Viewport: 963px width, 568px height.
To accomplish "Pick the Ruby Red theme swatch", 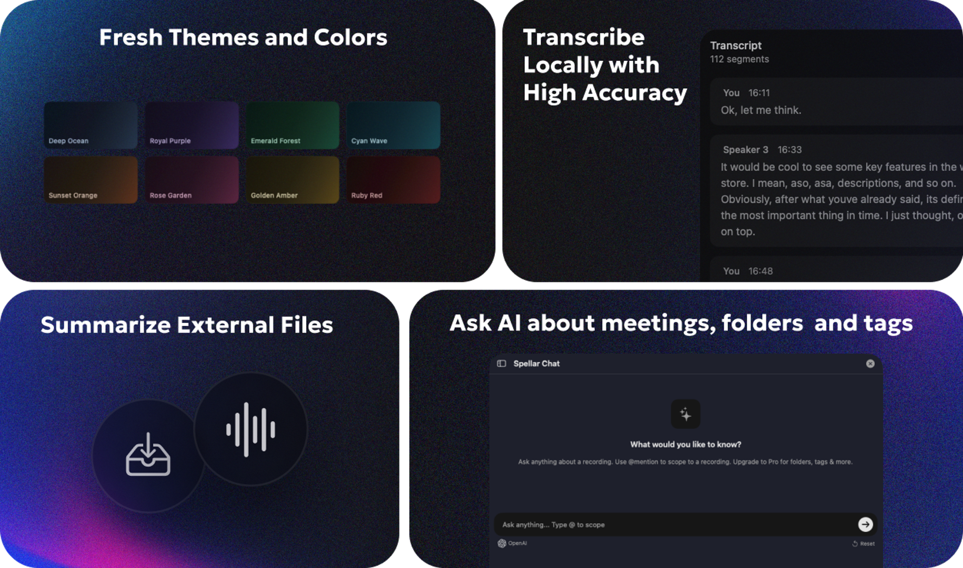I will (393, 179).
